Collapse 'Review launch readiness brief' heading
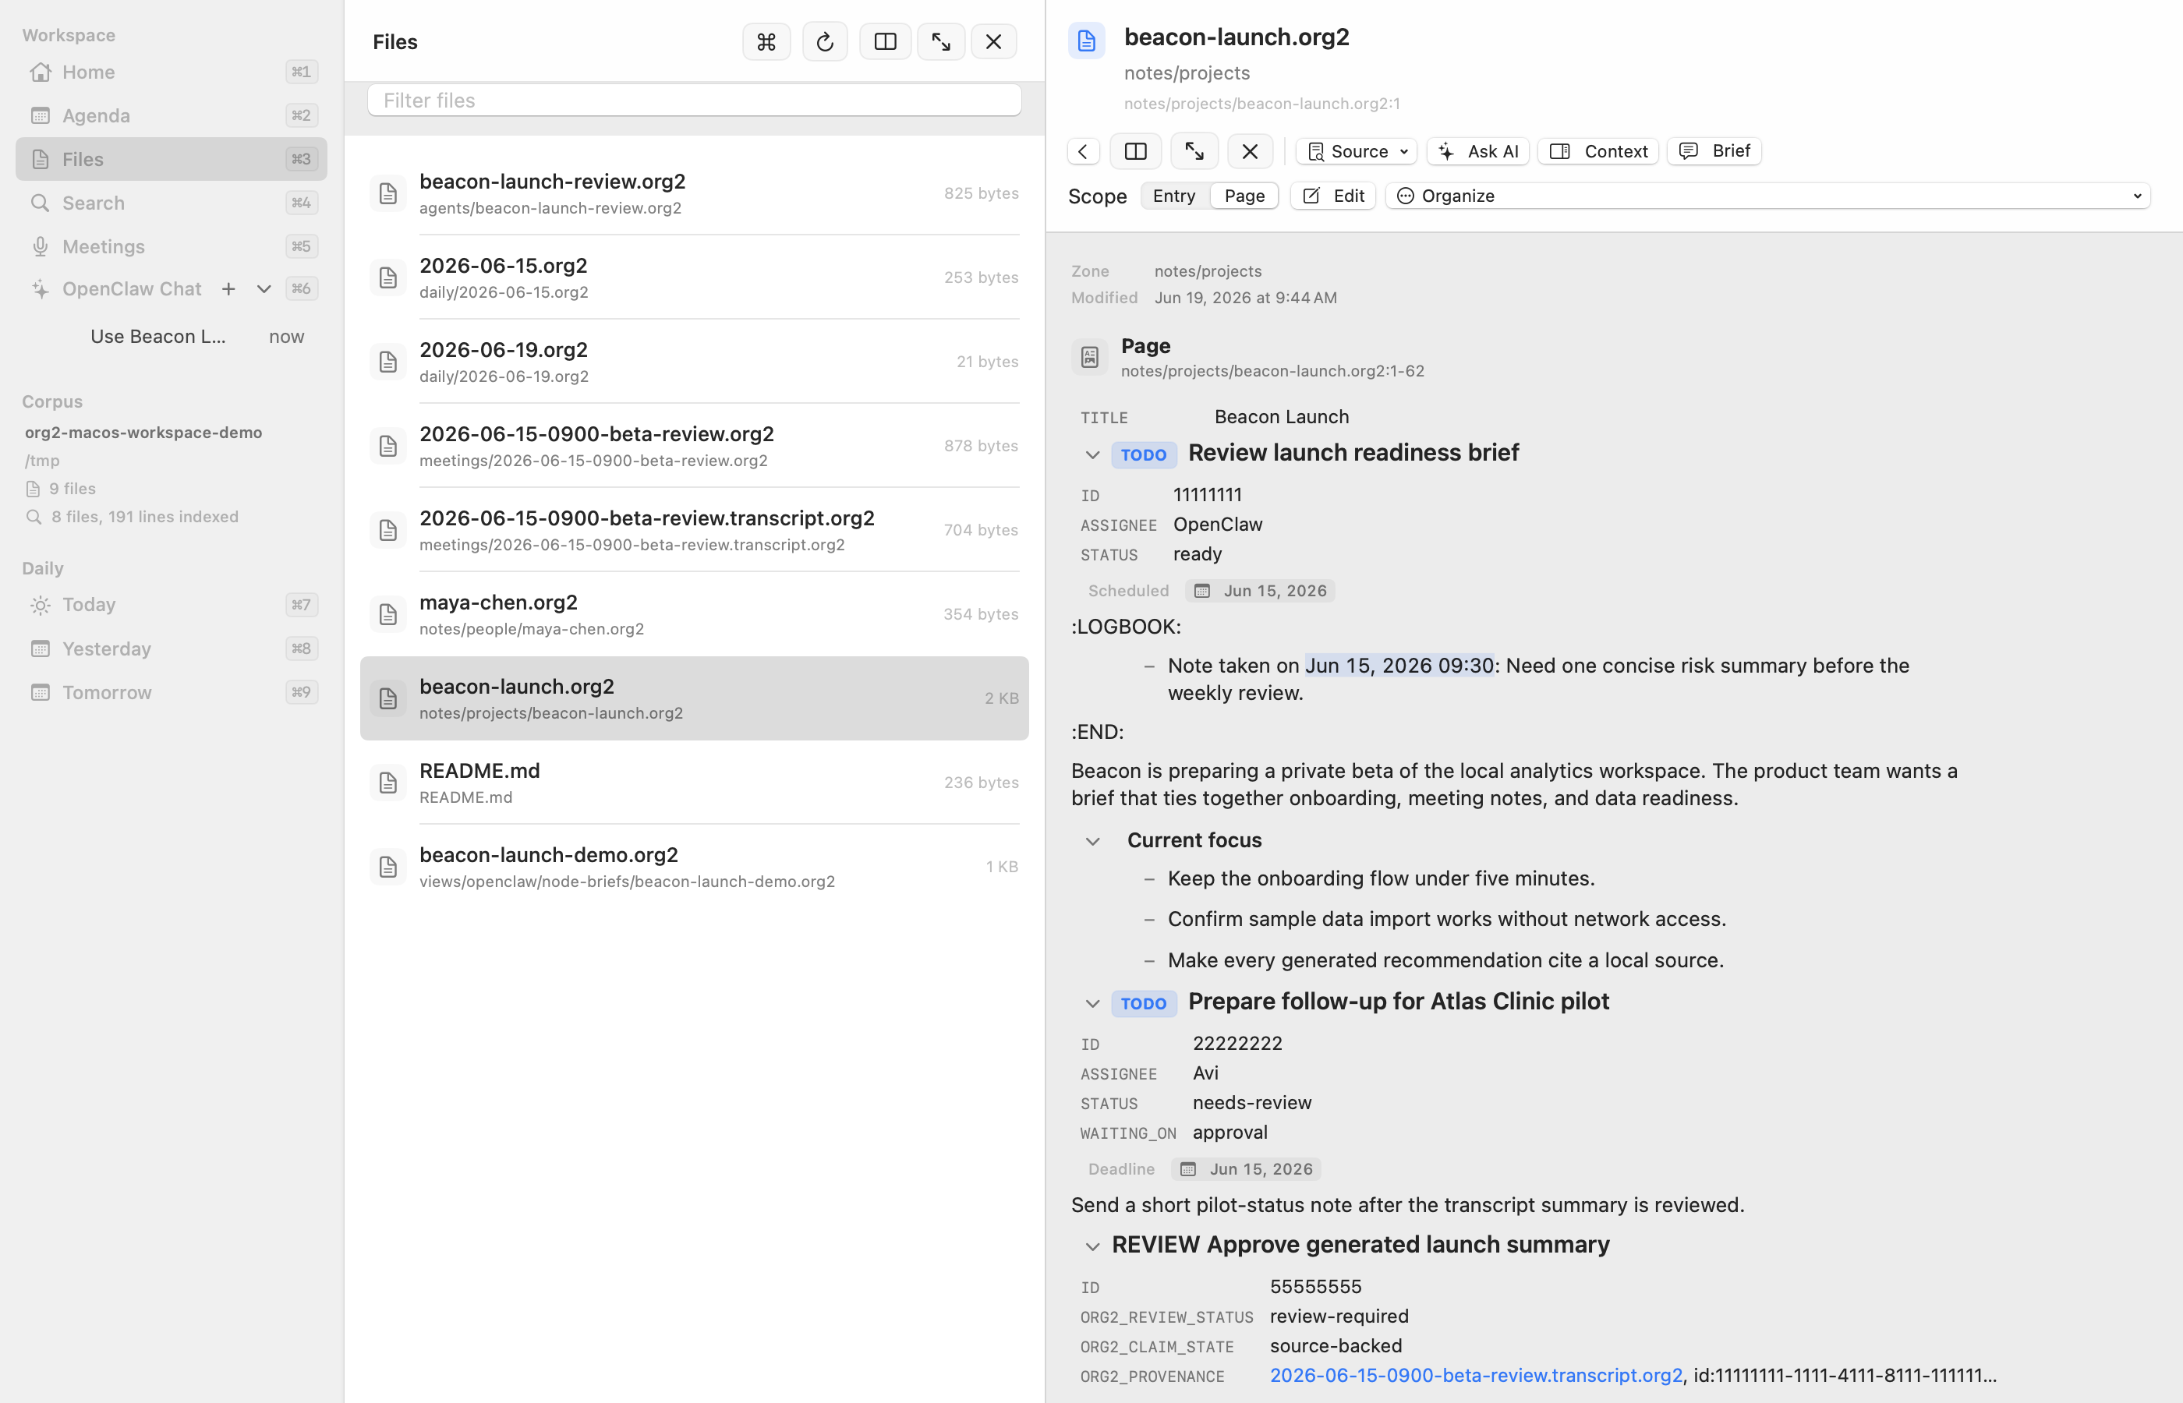Image resolution: width=2183 pixels, height=1403 pixels. [1092, 454]
